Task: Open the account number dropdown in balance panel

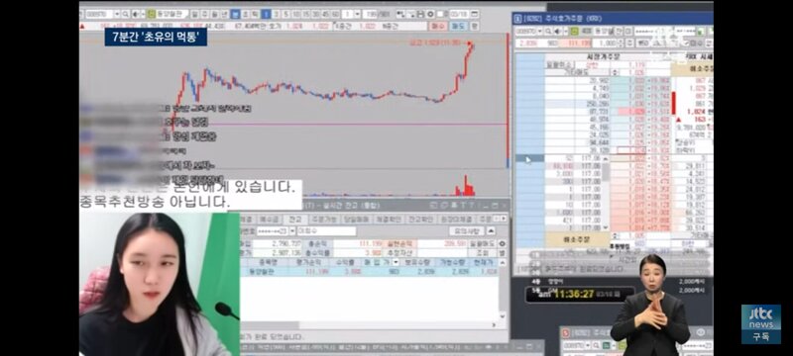Action: tap(292, 231)
